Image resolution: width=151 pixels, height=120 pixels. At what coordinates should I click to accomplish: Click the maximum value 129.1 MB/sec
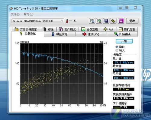[x=124, y=70]
